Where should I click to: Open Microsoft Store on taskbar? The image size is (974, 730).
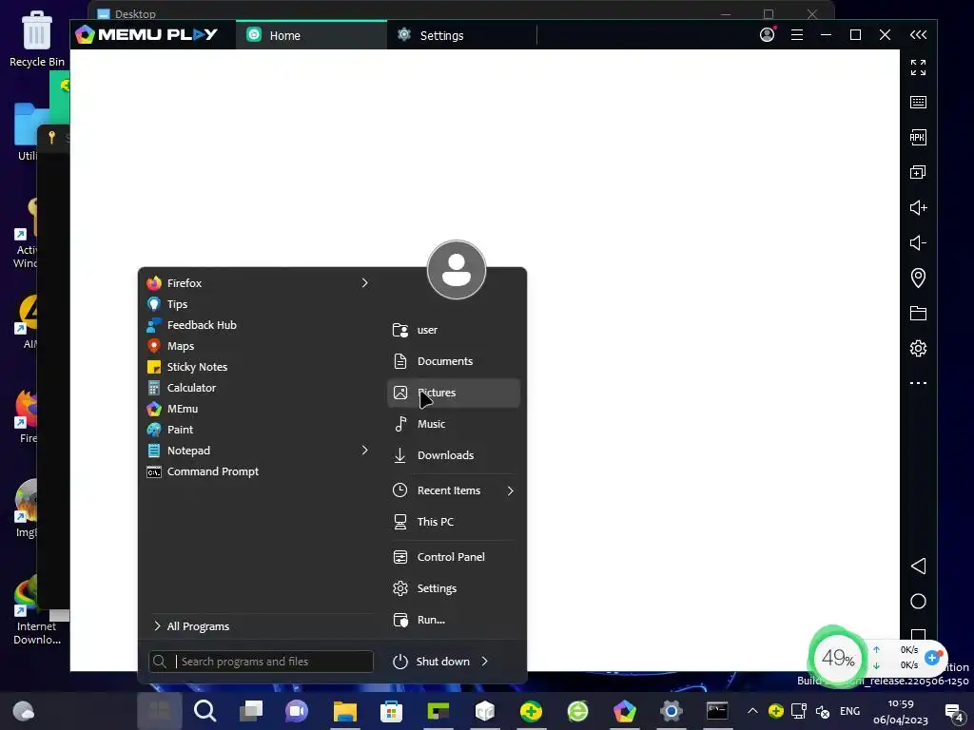coord(391,711)
